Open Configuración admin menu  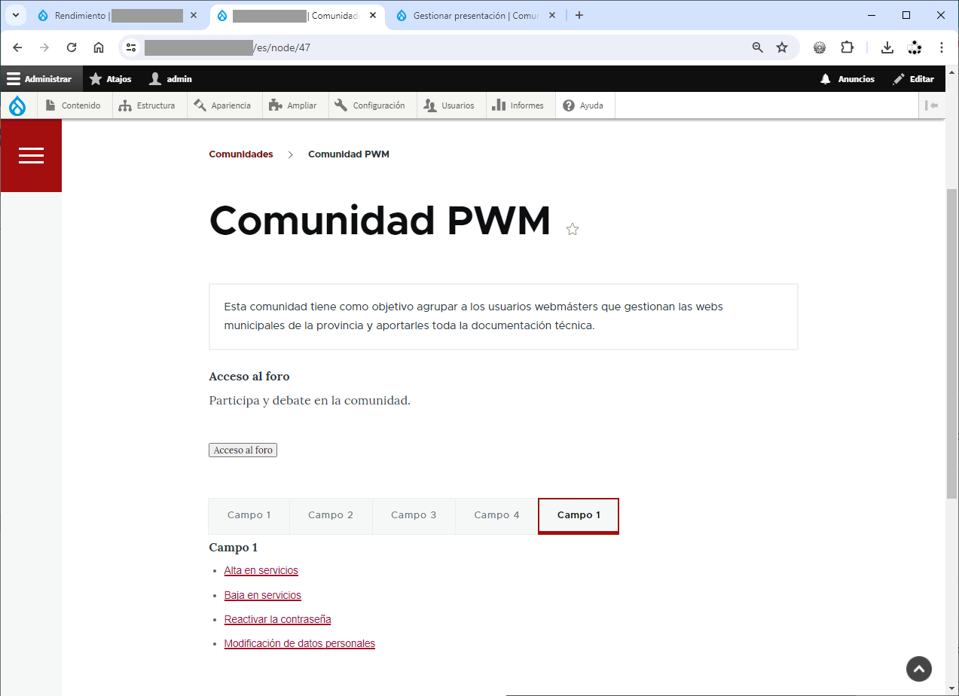[371, 105]
